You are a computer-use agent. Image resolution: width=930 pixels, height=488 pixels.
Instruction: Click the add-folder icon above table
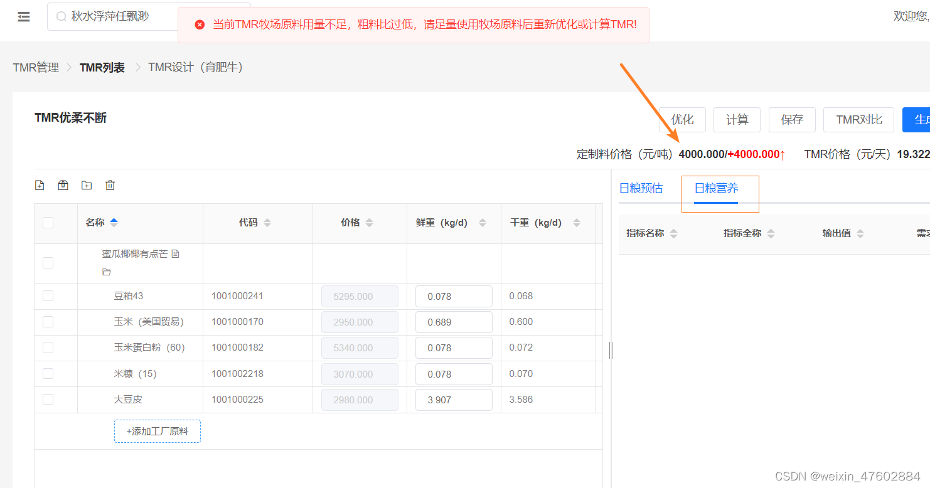point(87,185)
